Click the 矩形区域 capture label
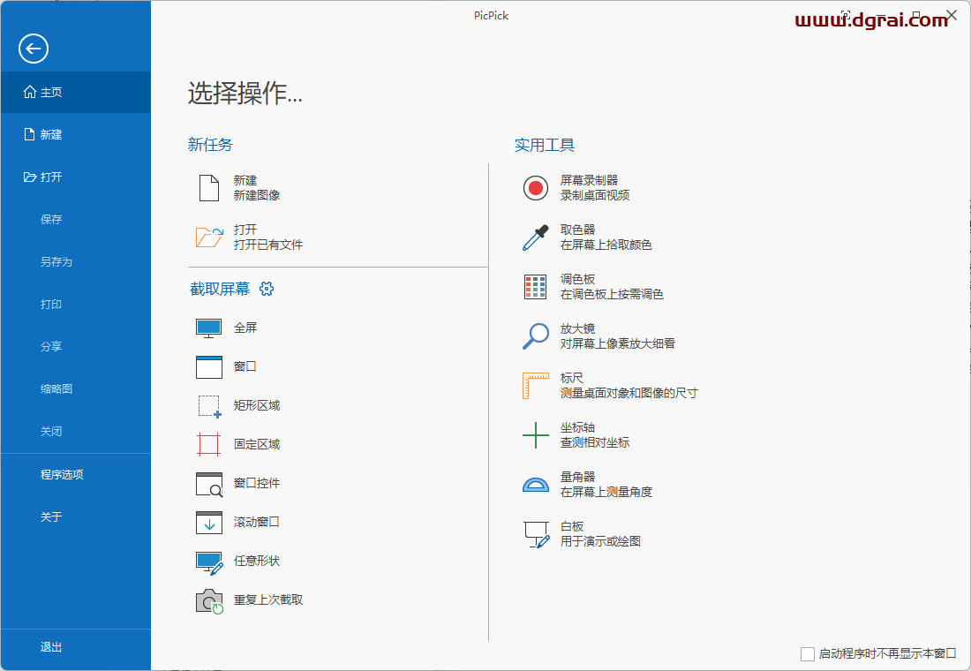This screenshot has height=671, width=971. [256, 405]
